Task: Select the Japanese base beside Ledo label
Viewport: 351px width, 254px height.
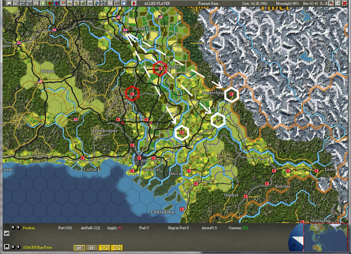Action: 317,171
